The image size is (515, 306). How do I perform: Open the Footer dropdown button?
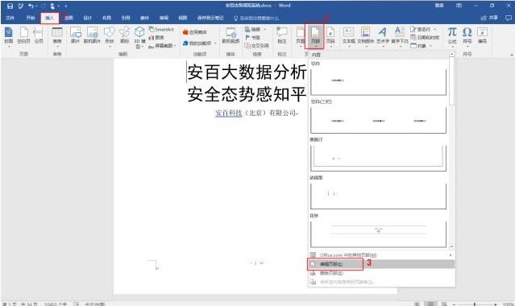click(314, 35)
